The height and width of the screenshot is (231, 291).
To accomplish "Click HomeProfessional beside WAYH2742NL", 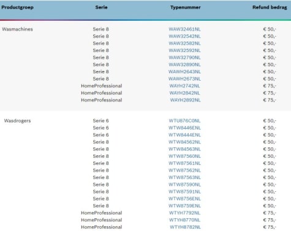I will (102, 86).
